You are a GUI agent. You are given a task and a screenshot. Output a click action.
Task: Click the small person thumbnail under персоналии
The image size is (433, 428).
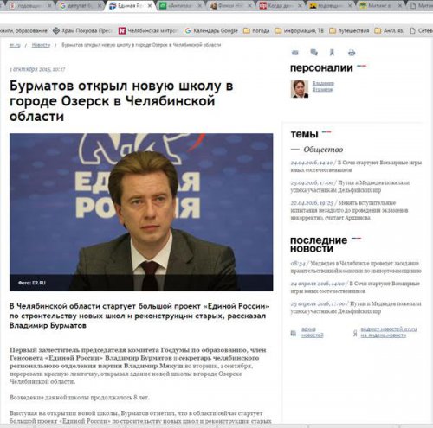[300, 89]
